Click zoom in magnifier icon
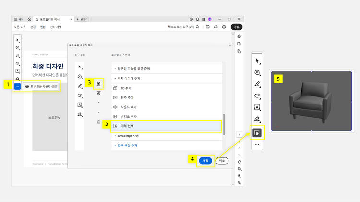The width and height of the screenshot is (360, 202). click(239, 176)
